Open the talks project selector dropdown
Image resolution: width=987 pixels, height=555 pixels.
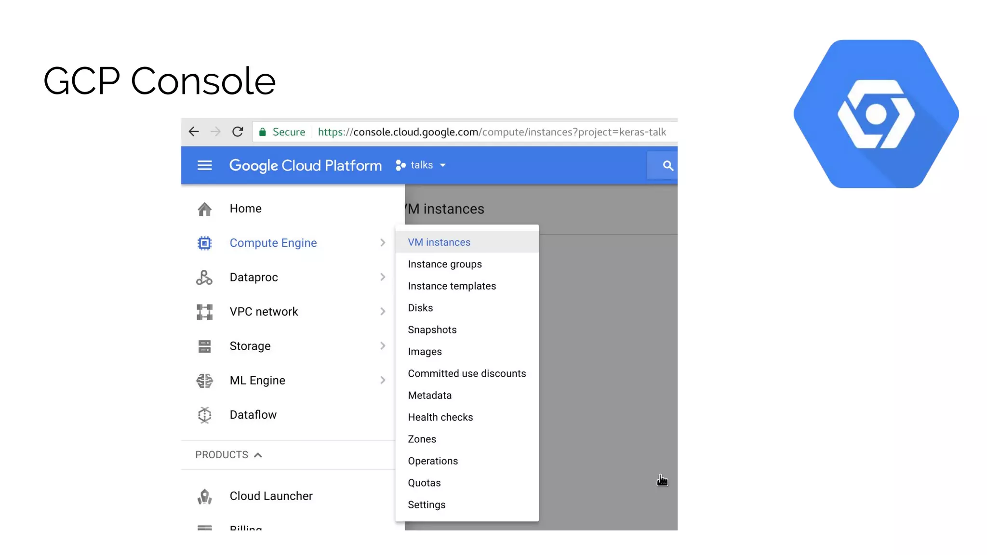click(421, 165)
